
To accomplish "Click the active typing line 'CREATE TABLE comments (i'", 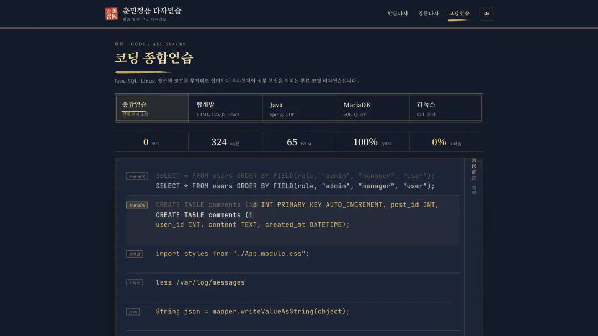I will coord(204,215).
